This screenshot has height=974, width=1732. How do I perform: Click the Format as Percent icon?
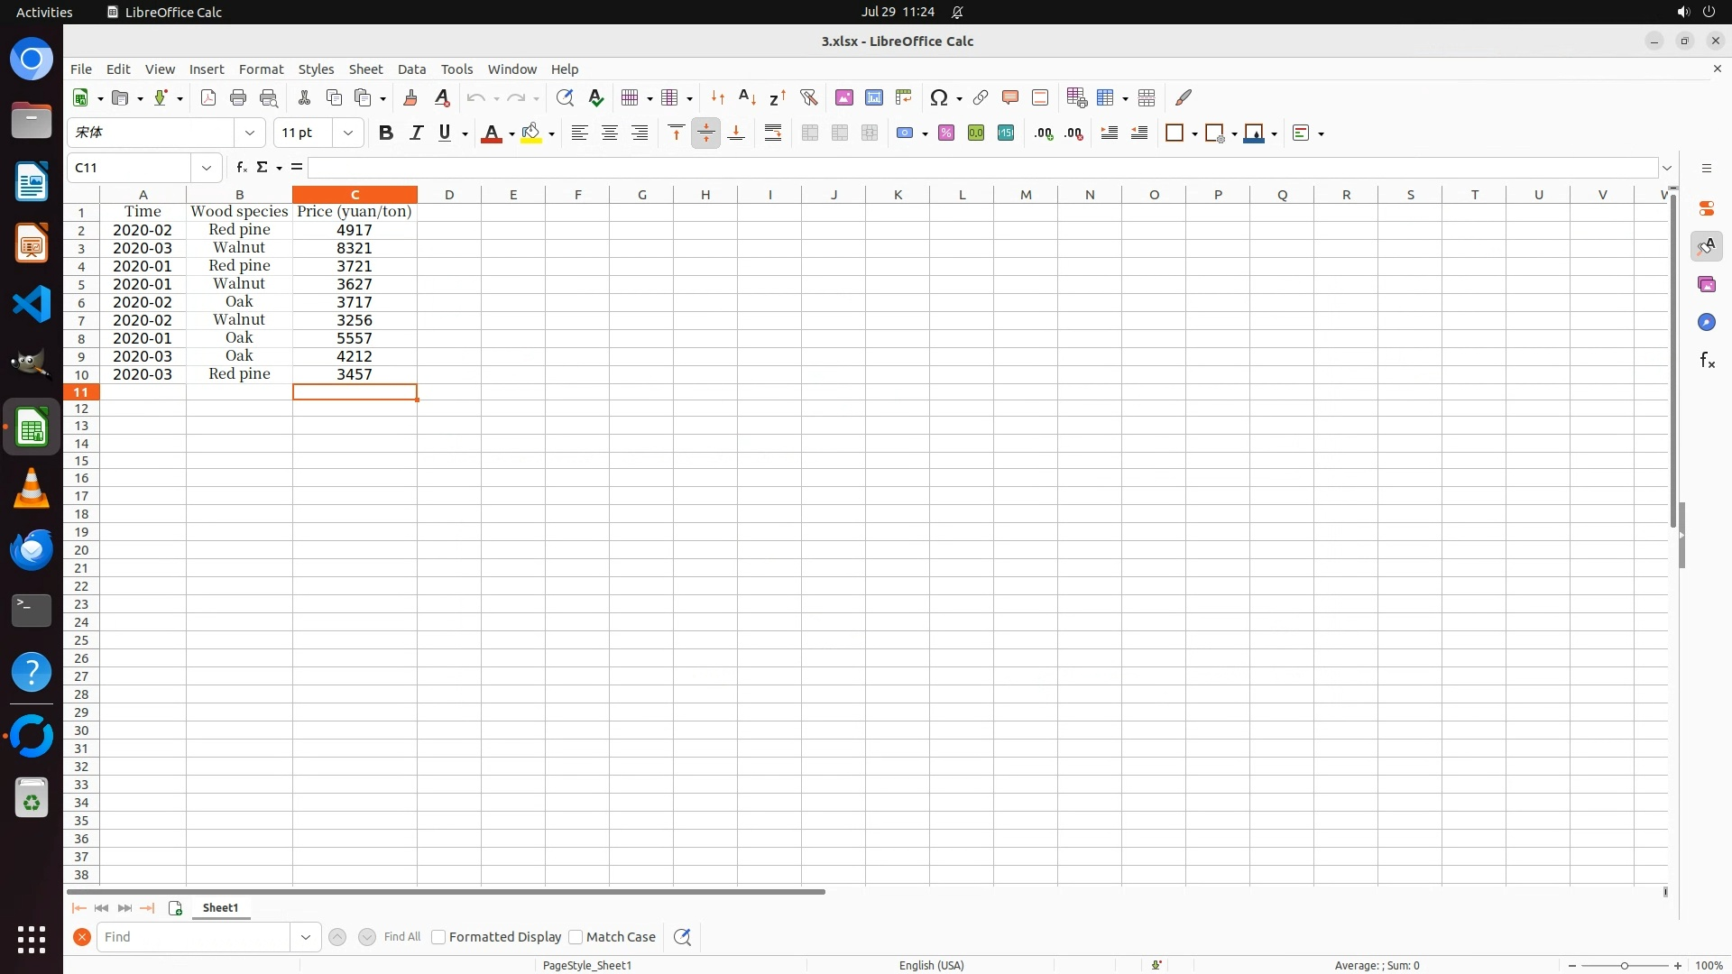[x=945, y=133]
